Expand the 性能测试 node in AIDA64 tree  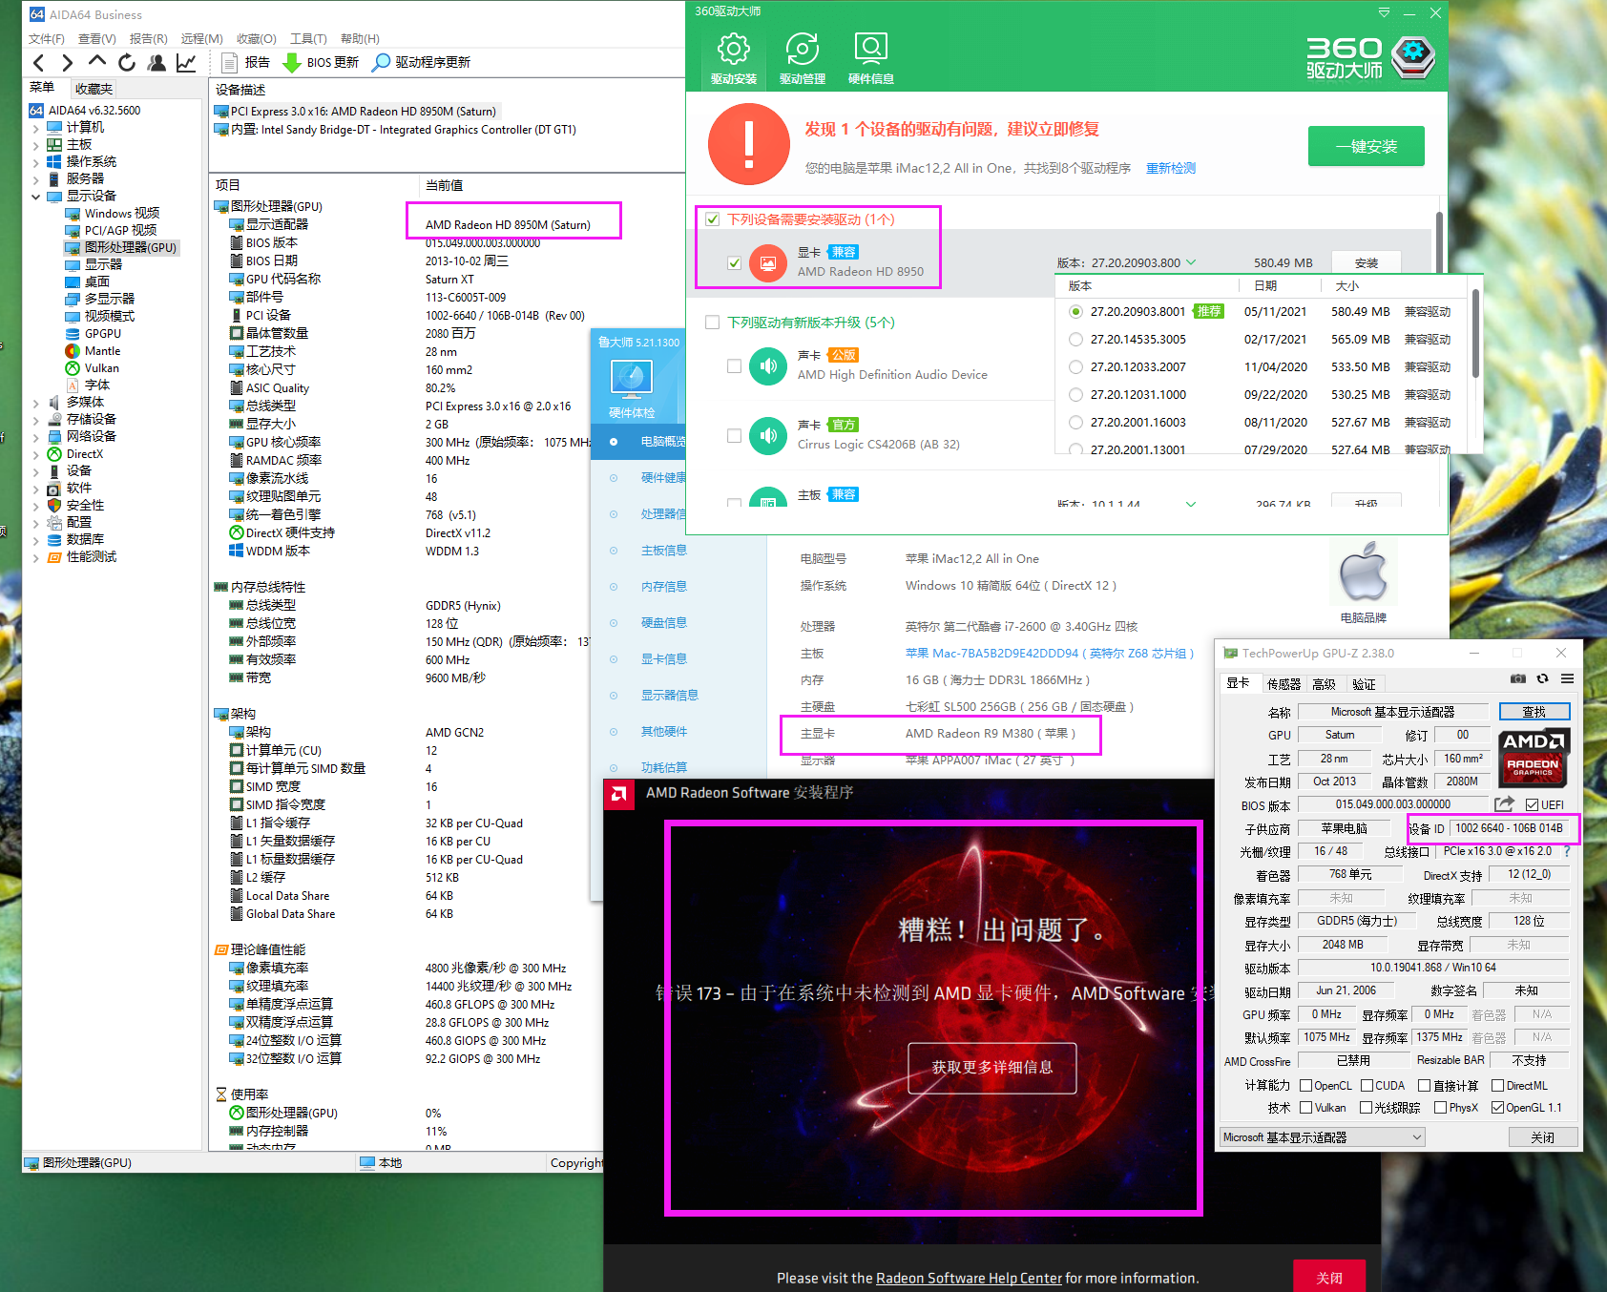36,557
